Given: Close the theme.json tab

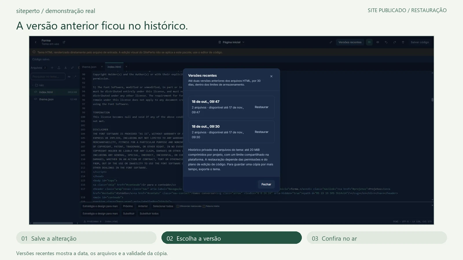Looking at the screenshot, I should 102,67.
